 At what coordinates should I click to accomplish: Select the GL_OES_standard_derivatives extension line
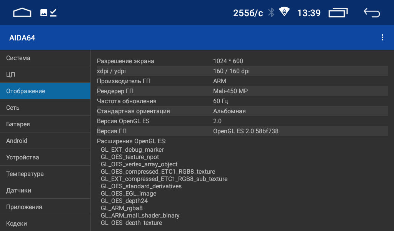click(141, 186)
